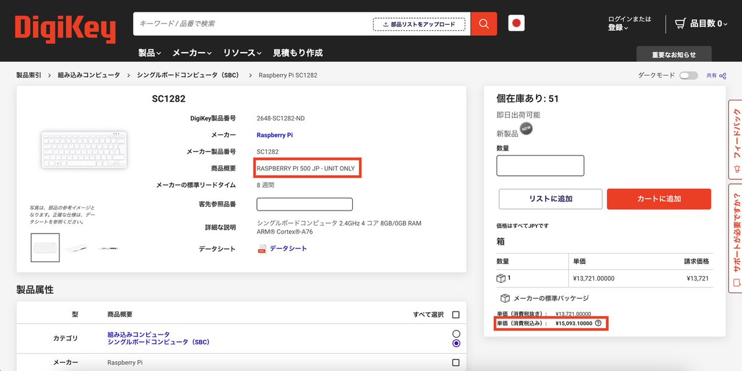Screen dimensions: 742x371
Task: Select the filled カテゴリ radio button
Action: 456,343
